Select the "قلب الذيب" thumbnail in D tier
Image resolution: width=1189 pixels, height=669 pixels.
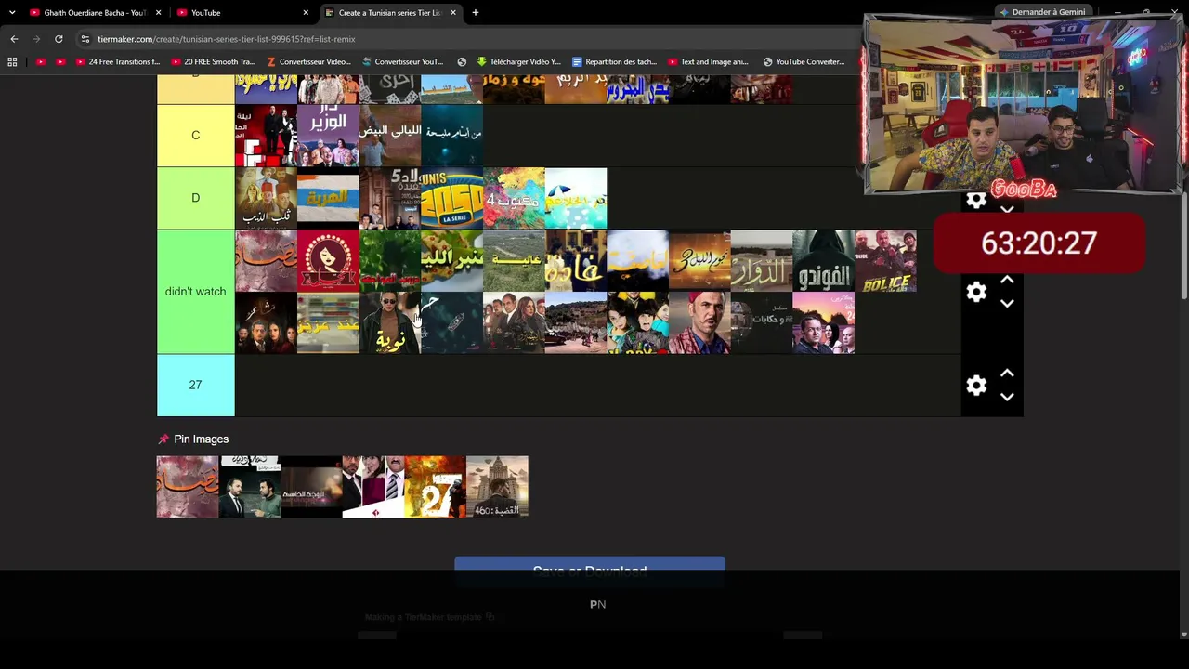tap(266, 198)
